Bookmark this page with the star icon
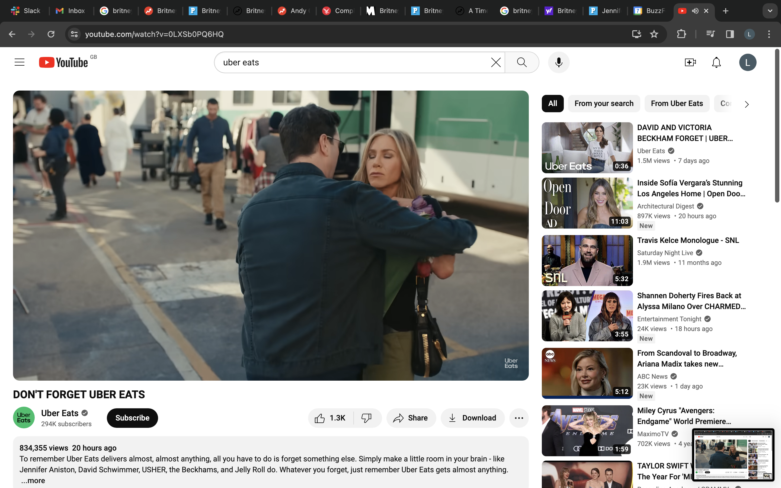This screenshot has width=781, height=488. (x=654, y=34)
